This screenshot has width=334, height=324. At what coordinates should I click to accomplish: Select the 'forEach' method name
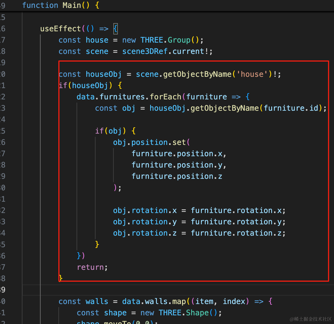pos(165,97)
